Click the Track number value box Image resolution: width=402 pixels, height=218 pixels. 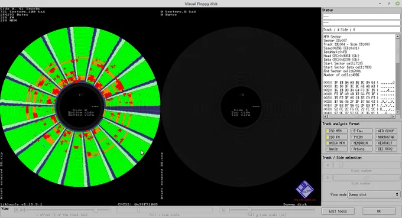click(x=328, y=165)
